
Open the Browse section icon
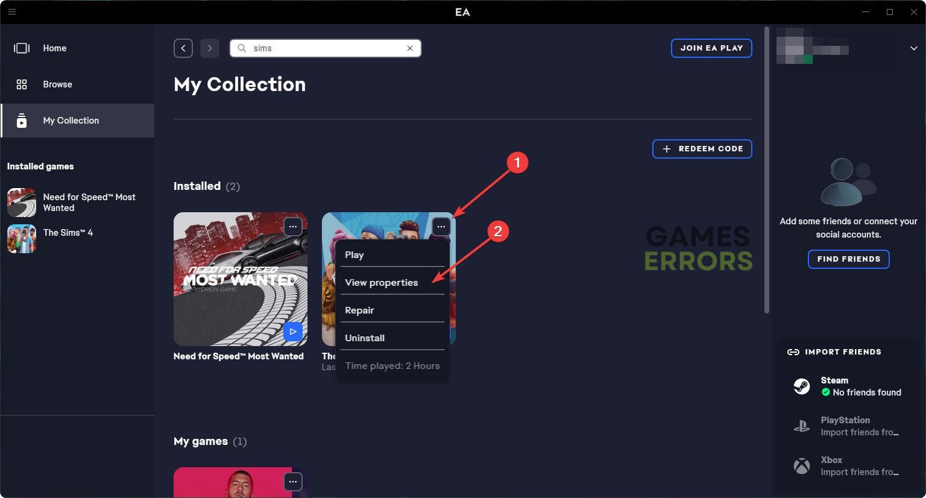(22, 84)
